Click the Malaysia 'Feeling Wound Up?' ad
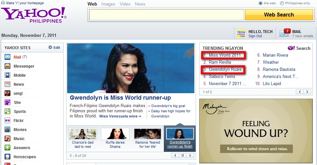This screenshot has height=165, width=317. click(x=256, y=131)
